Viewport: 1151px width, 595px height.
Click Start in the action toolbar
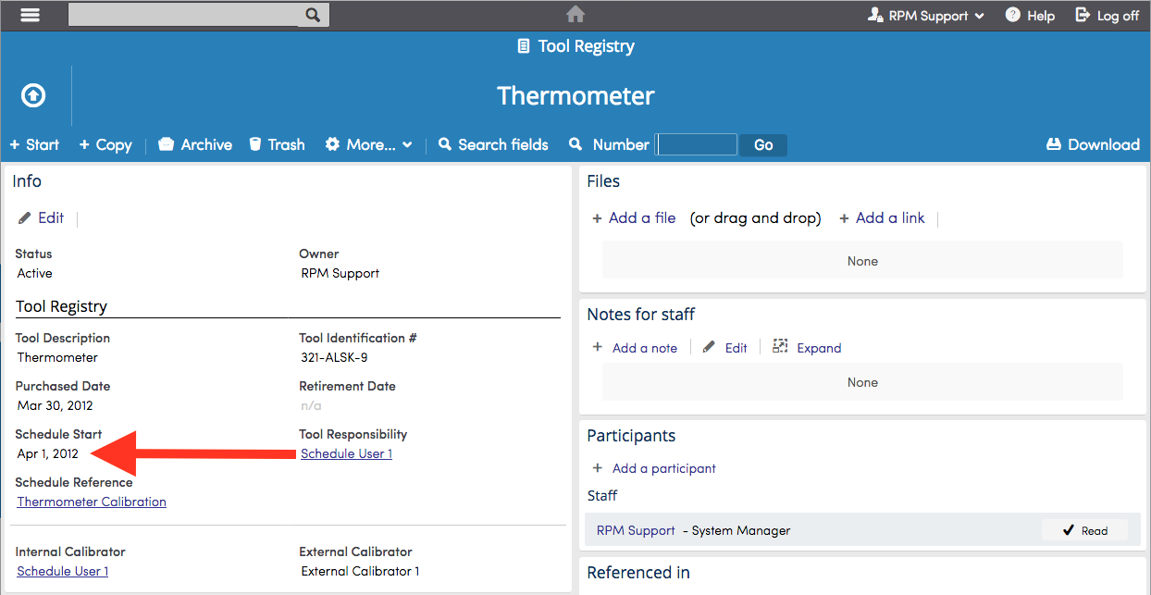[34, 144]
